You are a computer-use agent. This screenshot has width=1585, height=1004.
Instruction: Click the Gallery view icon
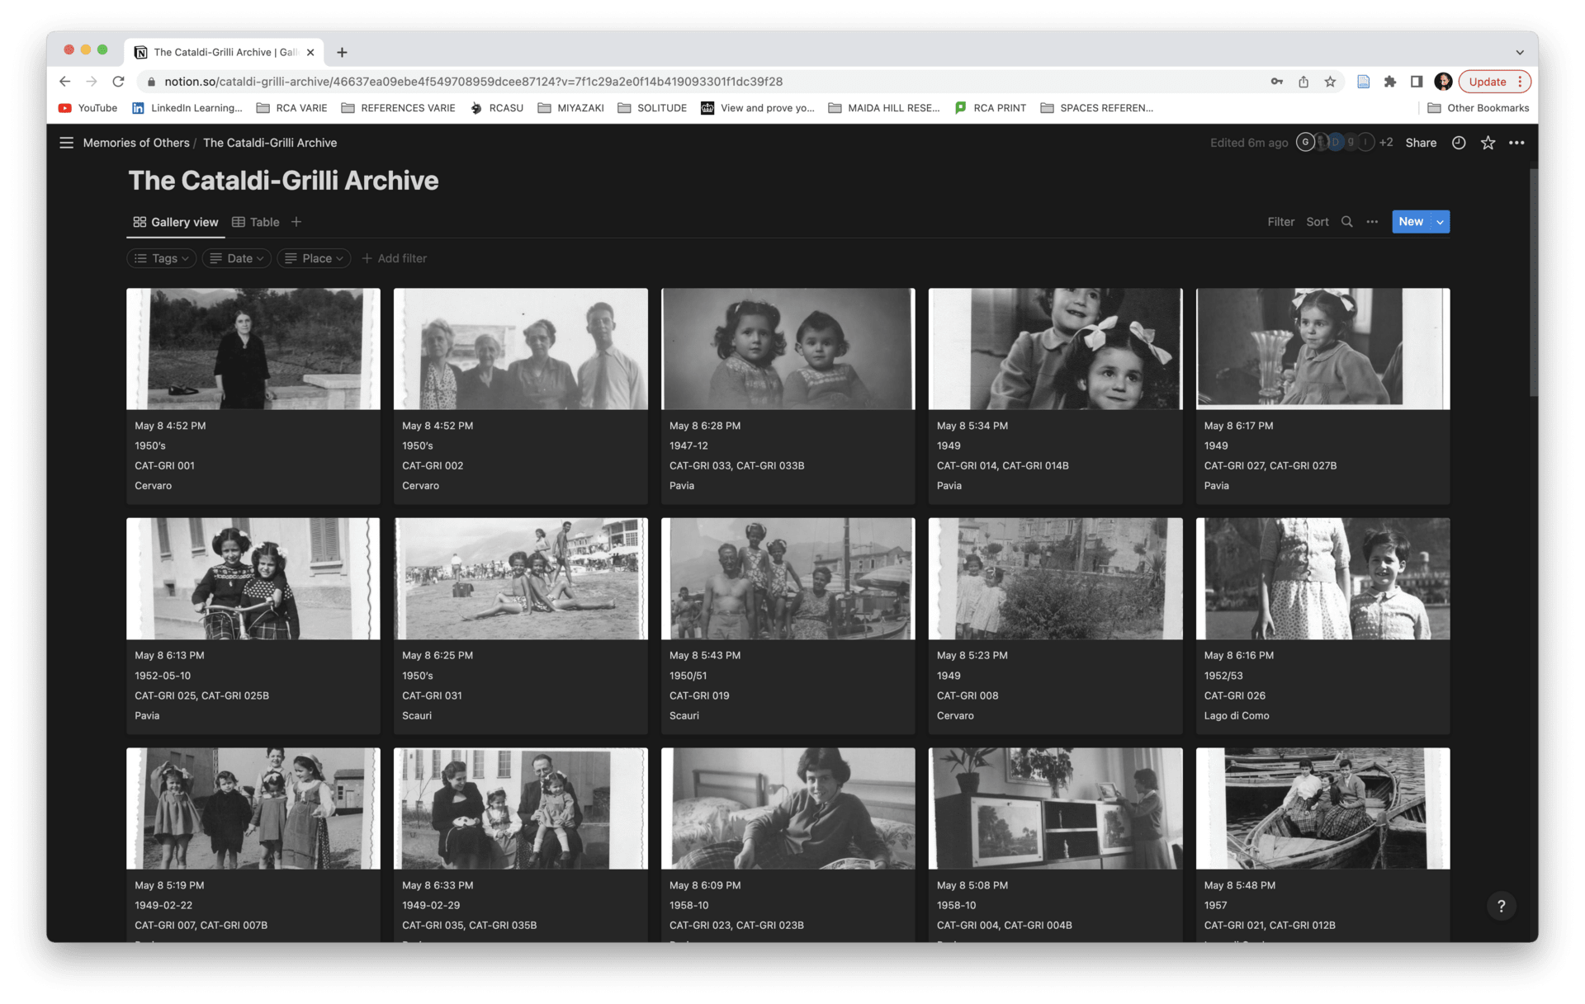[138, 222]
